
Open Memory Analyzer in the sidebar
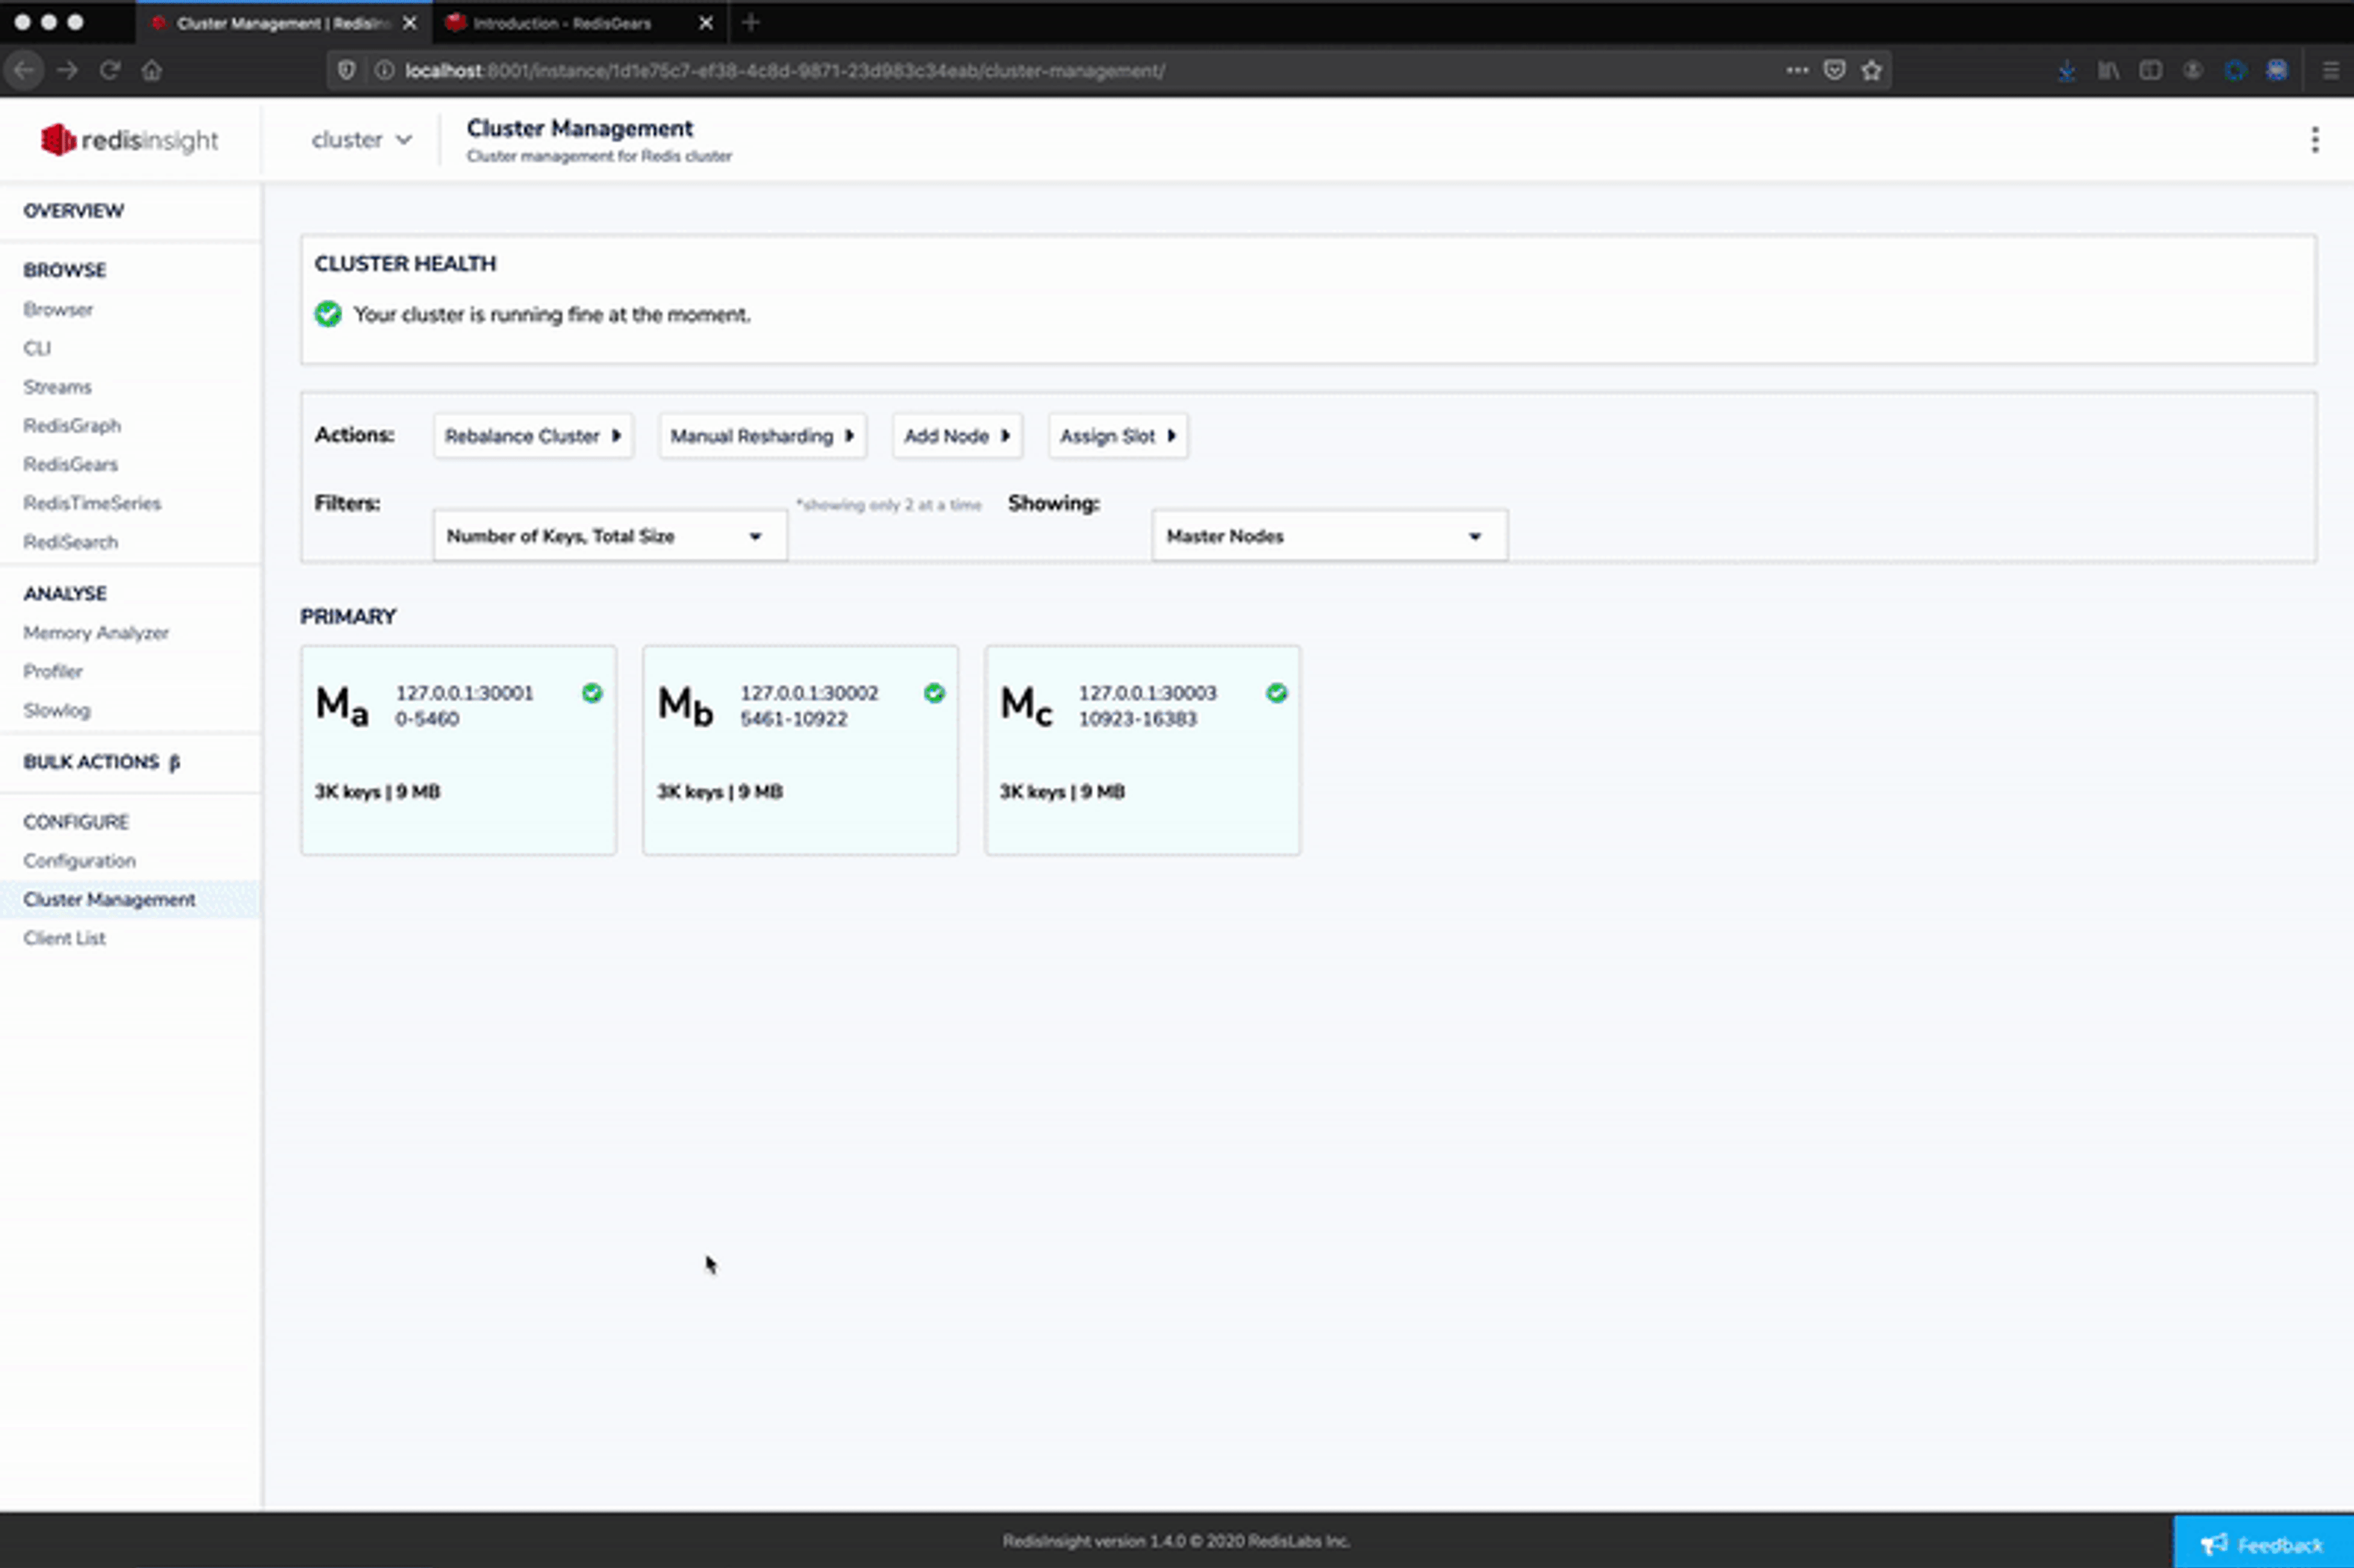click(x=96, y=633)
